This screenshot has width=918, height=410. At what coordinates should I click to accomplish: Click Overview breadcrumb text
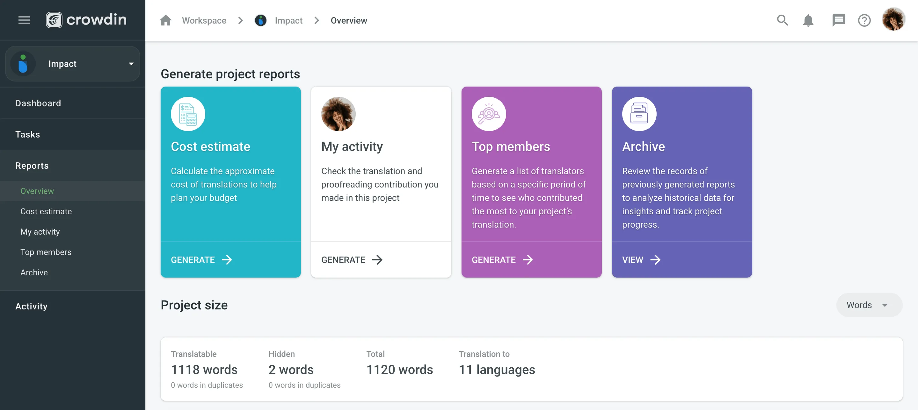click(x=348, y=20)
